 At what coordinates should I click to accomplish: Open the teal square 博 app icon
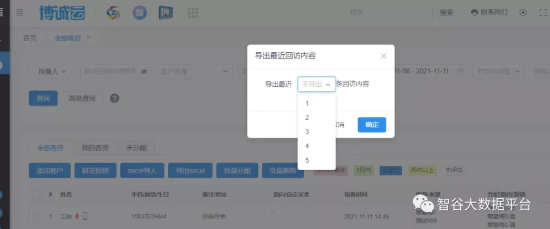coord(166,13)
